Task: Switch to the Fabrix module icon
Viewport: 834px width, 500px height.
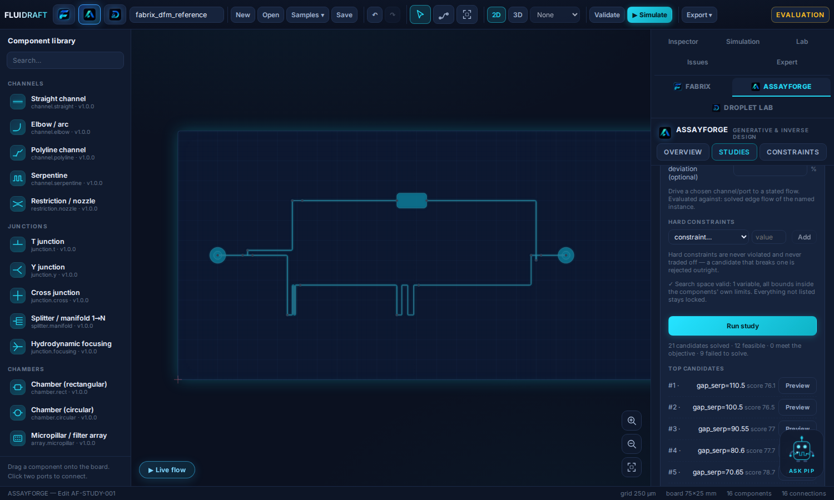Action: click(64, 15)
